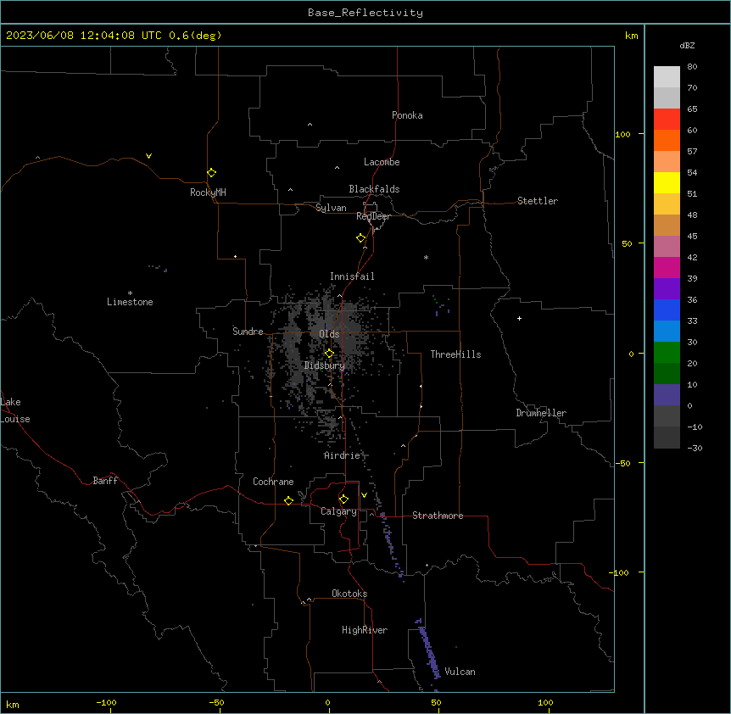The height and width of the screenshot is (714, 731).
Task: Click the Blackfalds city label
Action: tap(374, 189)
